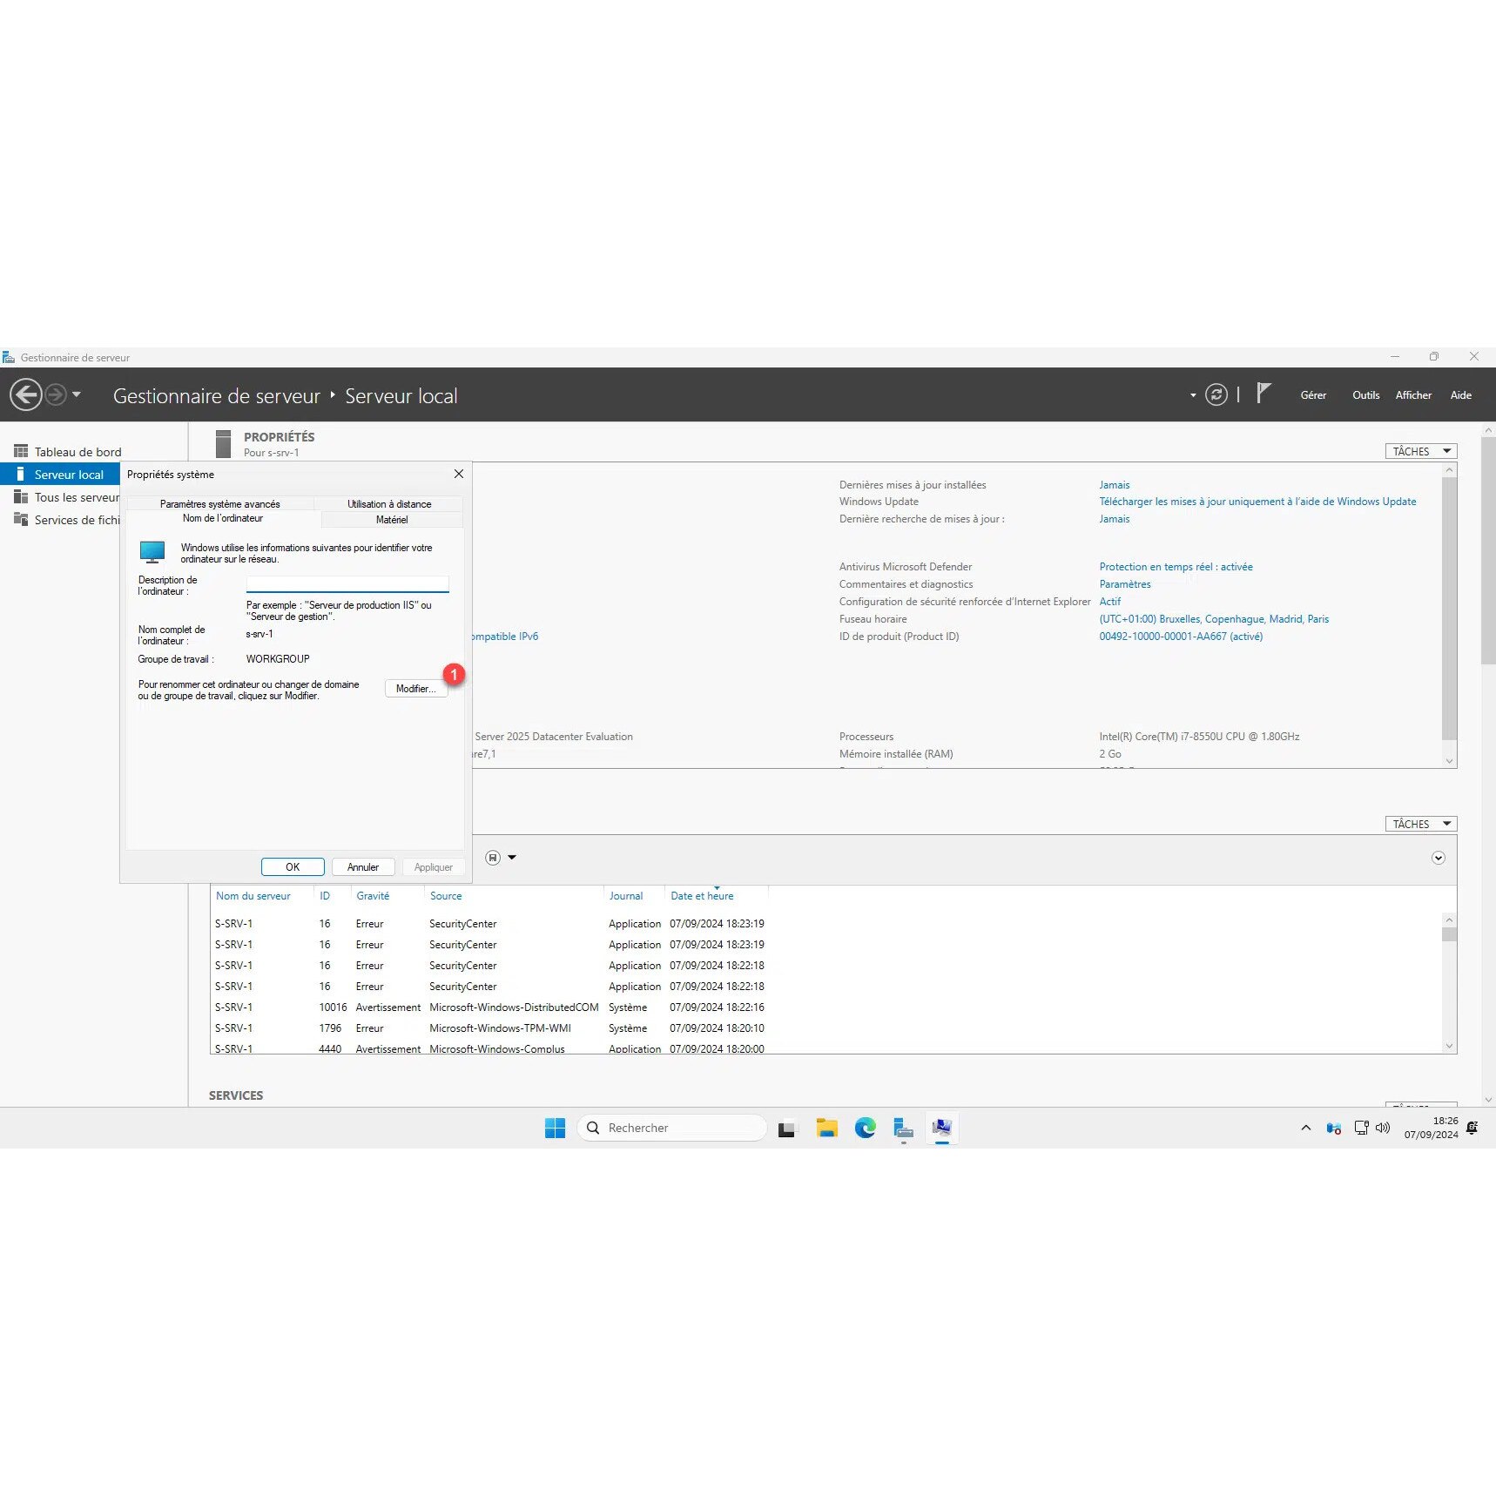
Task: Open the Afficher menu
Action: (x=1412, y=394)
